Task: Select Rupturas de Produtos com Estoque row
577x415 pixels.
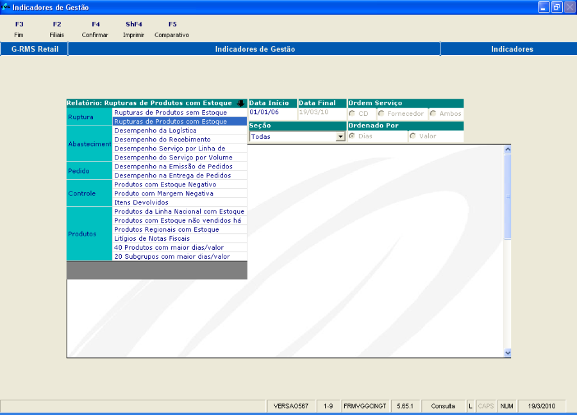Action: [180, 121]
